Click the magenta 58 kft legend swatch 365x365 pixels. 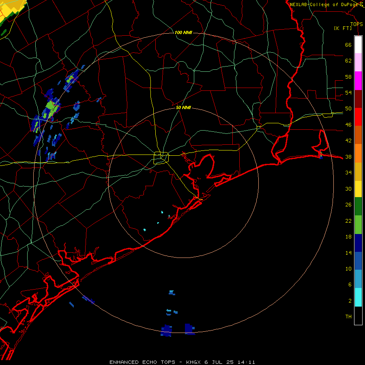point(358,81)
